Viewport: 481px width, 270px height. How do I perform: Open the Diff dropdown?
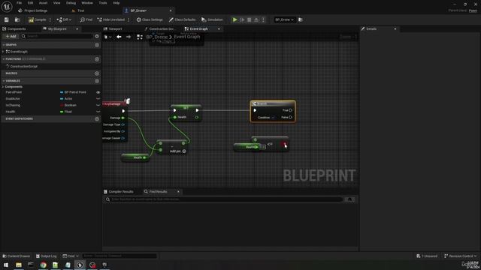[64, 19]
